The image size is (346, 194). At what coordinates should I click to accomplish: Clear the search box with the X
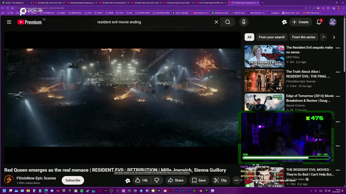(216, 22)
